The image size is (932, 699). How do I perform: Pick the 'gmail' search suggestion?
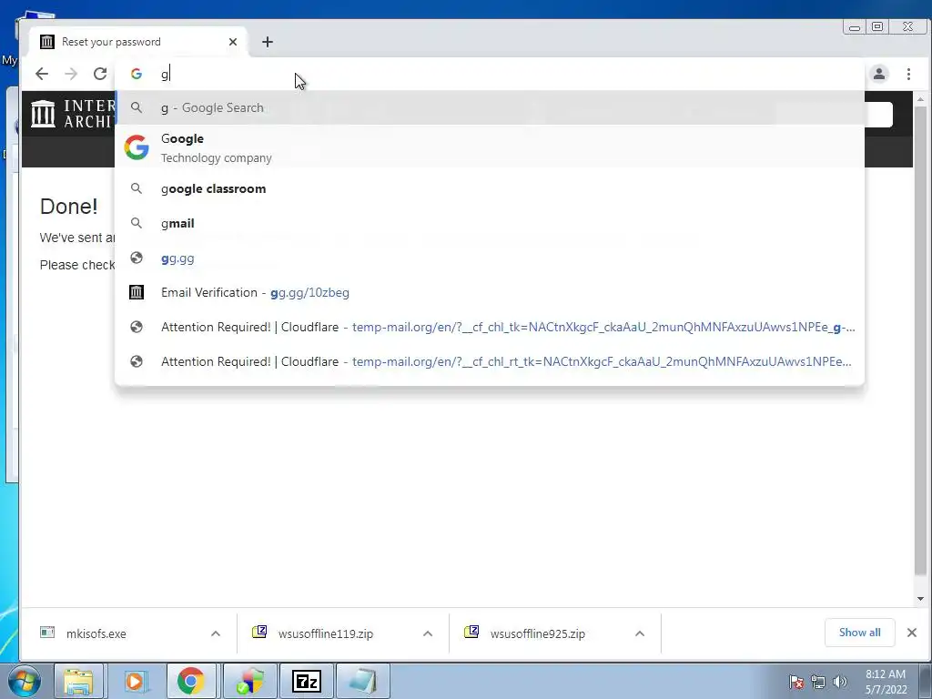[x=490, y=224]
